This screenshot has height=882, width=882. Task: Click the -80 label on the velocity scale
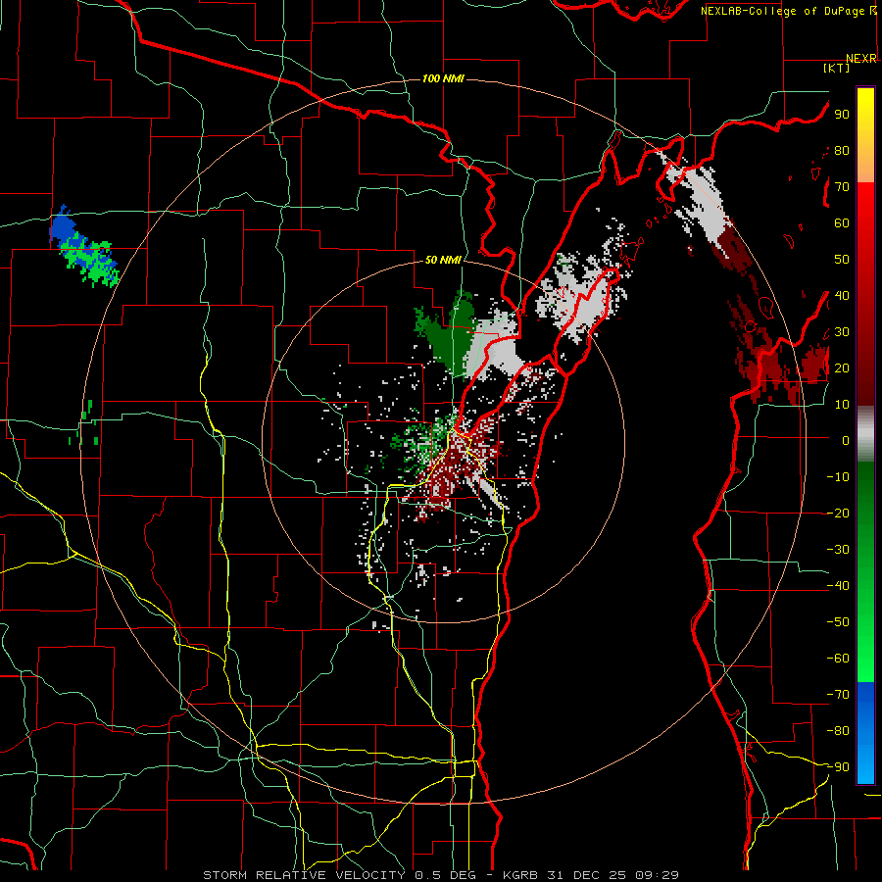(x=838, y=731)
